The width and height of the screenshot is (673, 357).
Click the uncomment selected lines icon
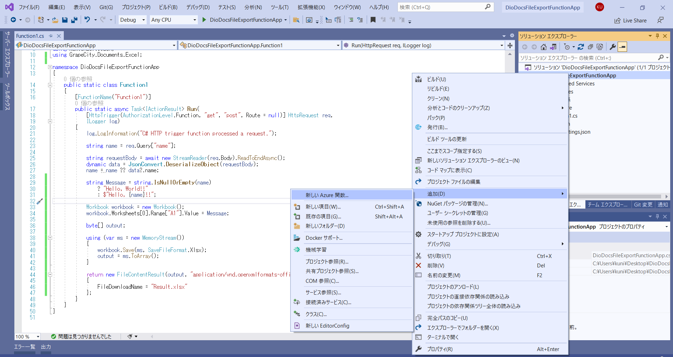(x=360, y=20)
